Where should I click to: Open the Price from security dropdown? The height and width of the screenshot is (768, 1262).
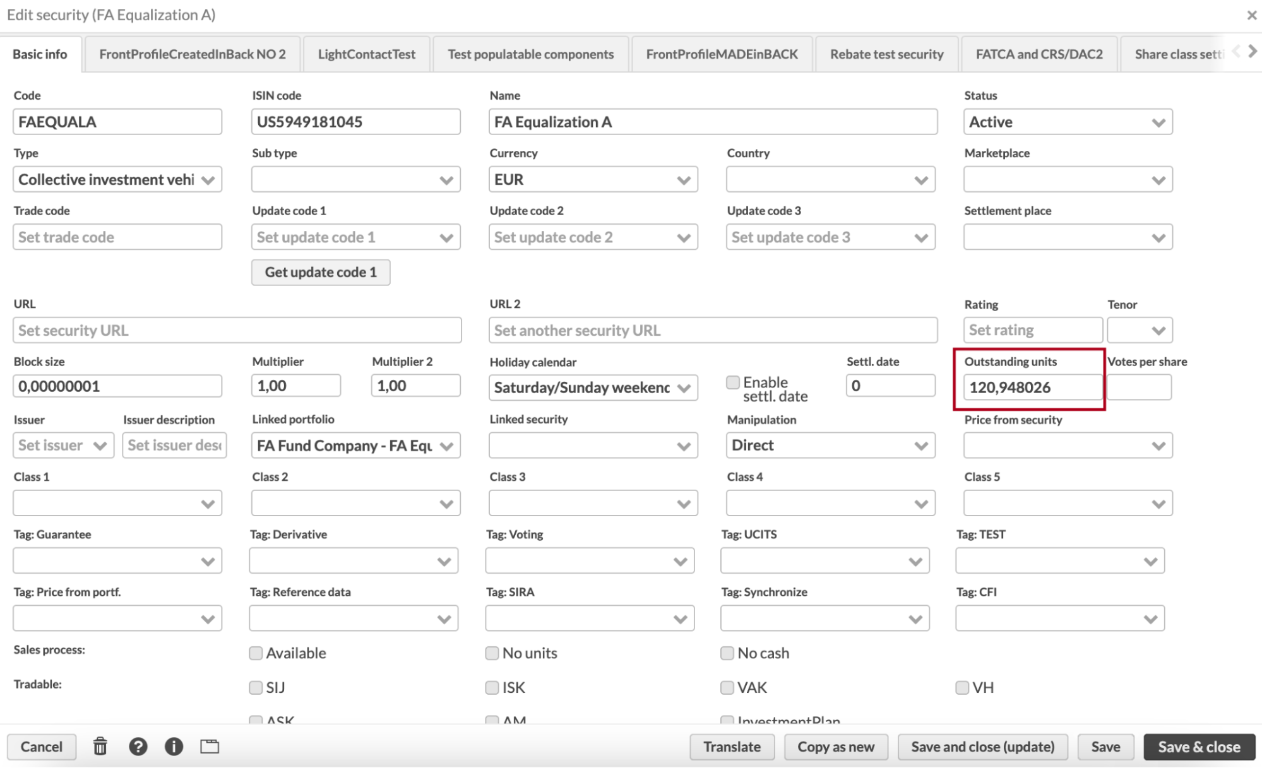point(1068,446)
